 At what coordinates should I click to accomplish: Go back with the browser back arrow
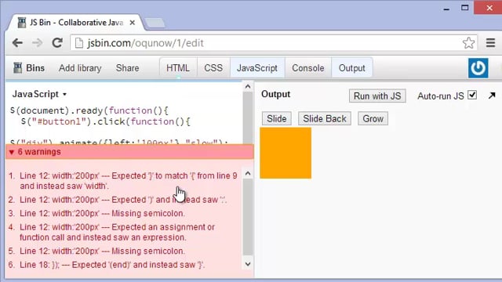tap(17, 43)
